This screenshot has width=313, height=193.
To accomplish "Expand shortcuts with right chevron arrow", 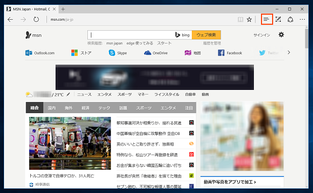I will pos(289,53).
